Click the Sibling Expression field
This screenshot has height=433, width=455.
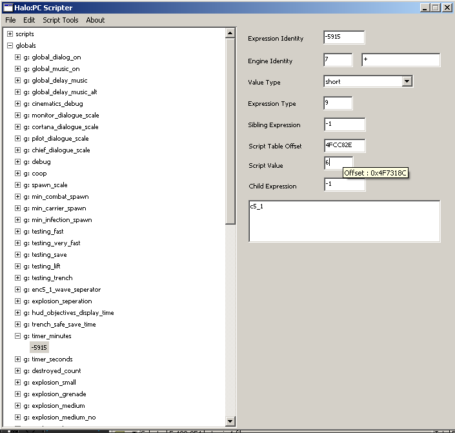click(x=344, y=125)
